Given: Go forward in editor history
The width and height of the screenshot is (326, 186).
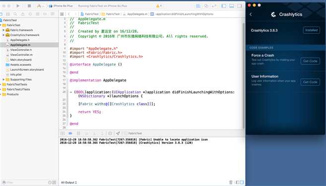Looking at the screenshot, I should click(75, 14).
